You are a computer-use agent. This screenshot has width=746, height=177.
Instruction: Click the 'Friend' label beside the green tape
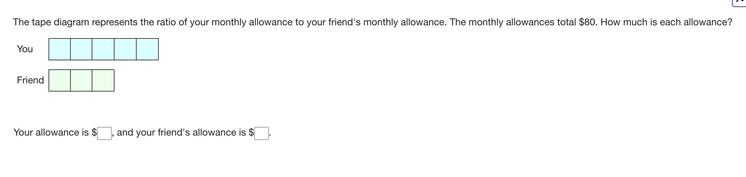pos(30,80)
